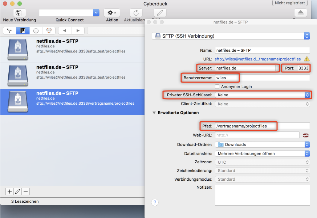Click the Web-URL http:// field

(x=257, y=135)
